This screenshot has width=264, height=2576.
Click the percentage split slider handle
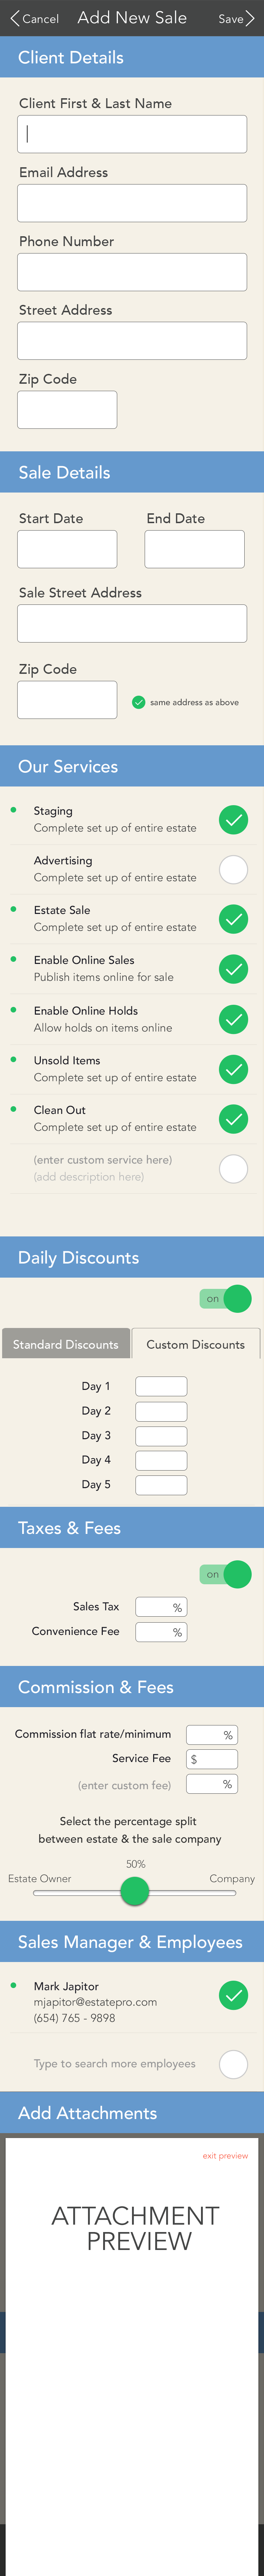pyautogui.click(x=135, y=1891)
